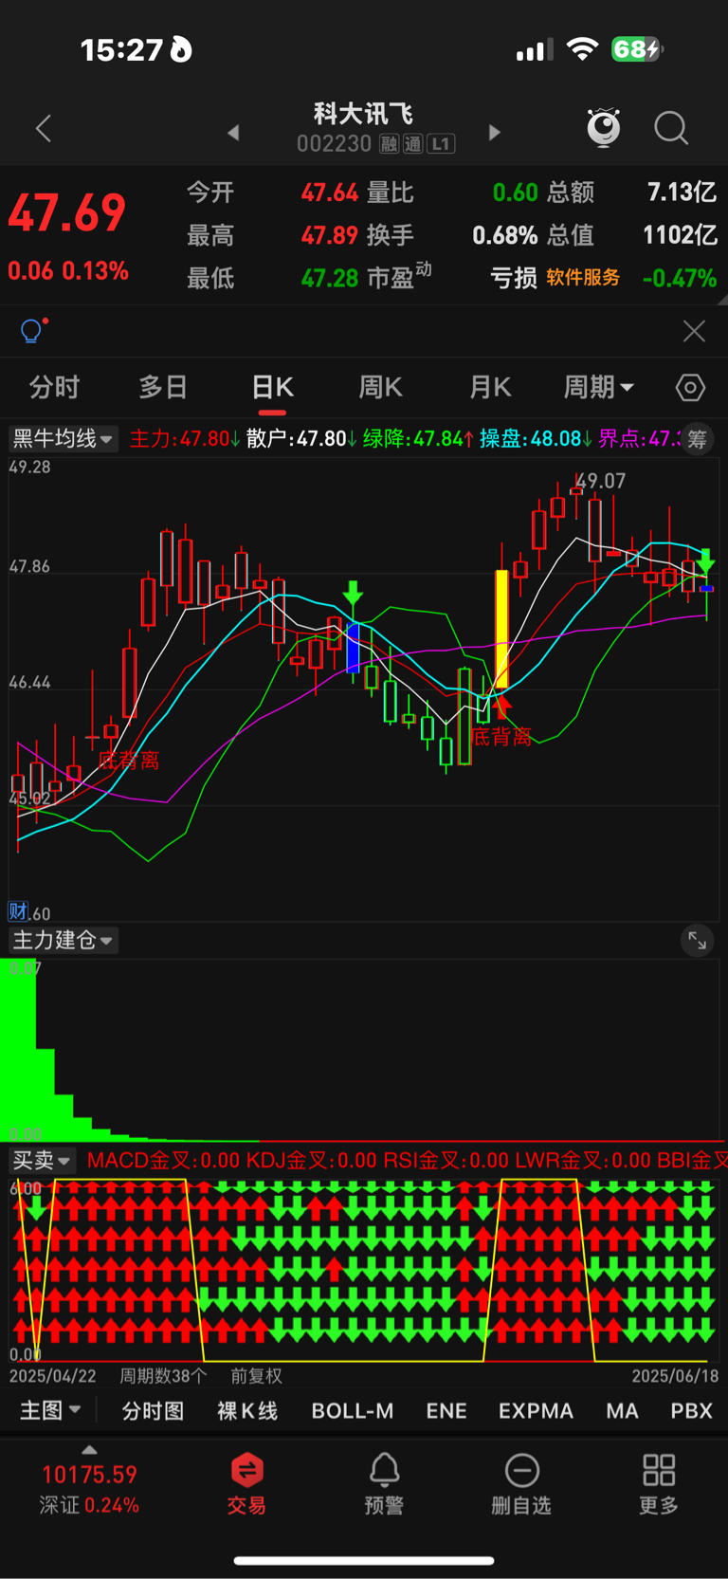The width and height of the screenshot is (728, 1579).
Task: Tap the battery indicator in status bar
Action: coord(637,49)
